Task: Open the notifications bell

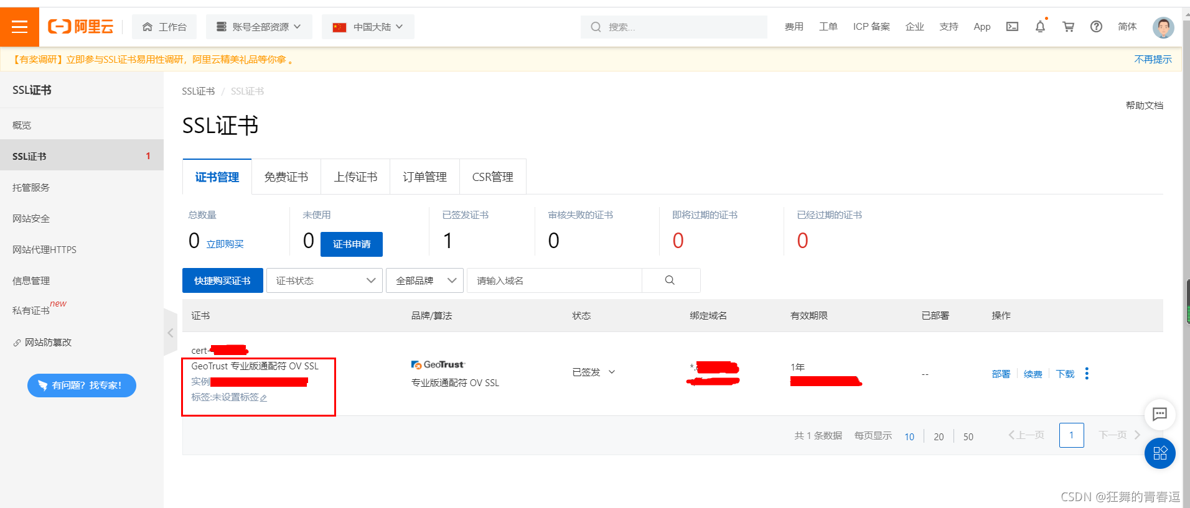Action: click(x=1040, y=27)
